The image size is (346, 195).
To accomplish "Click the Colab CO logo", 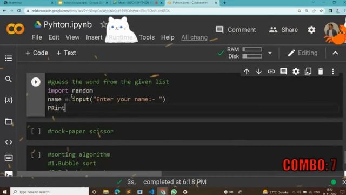I will (x=15, y=29).
